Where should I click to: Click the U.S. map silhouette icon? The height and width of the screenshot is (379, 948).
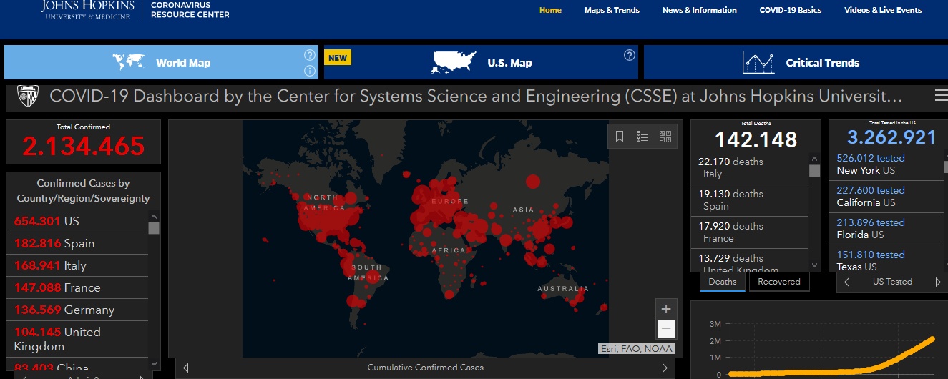(454, 63)
